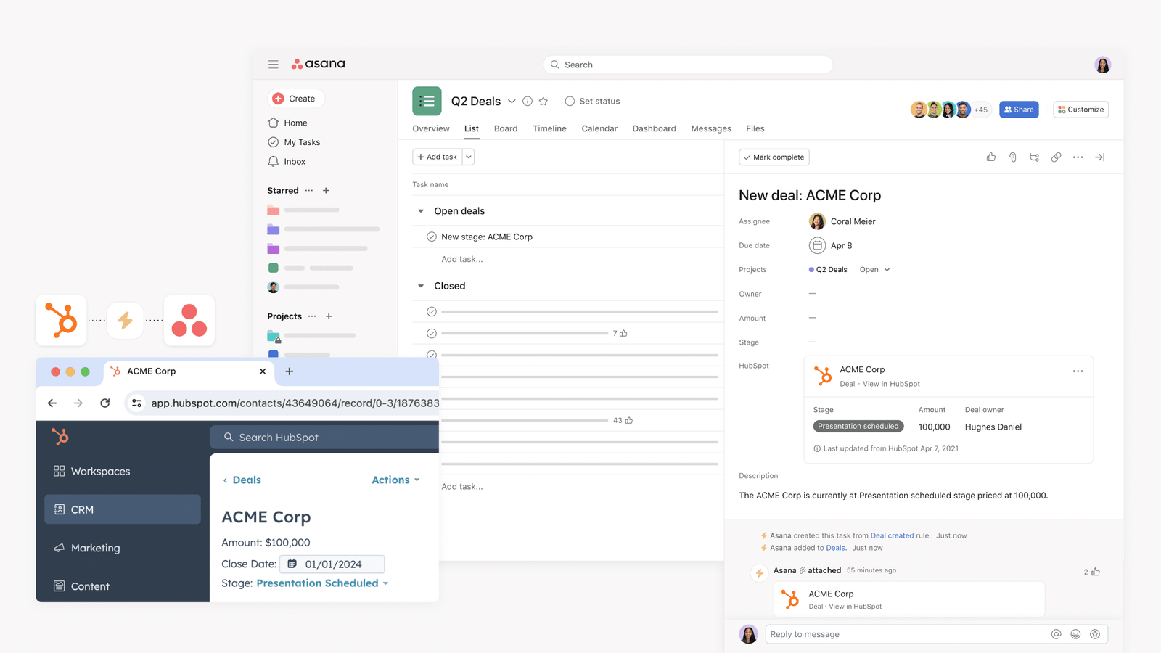Check off the first task under Closed
The height and width of the screenshot is (653, 1161).
pos(432,311)
